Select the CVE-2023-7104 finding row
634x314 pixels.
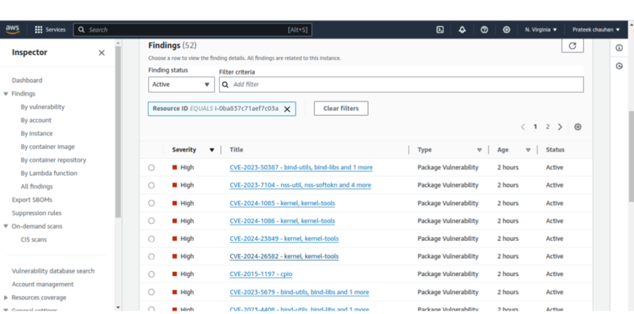point(151,185)
